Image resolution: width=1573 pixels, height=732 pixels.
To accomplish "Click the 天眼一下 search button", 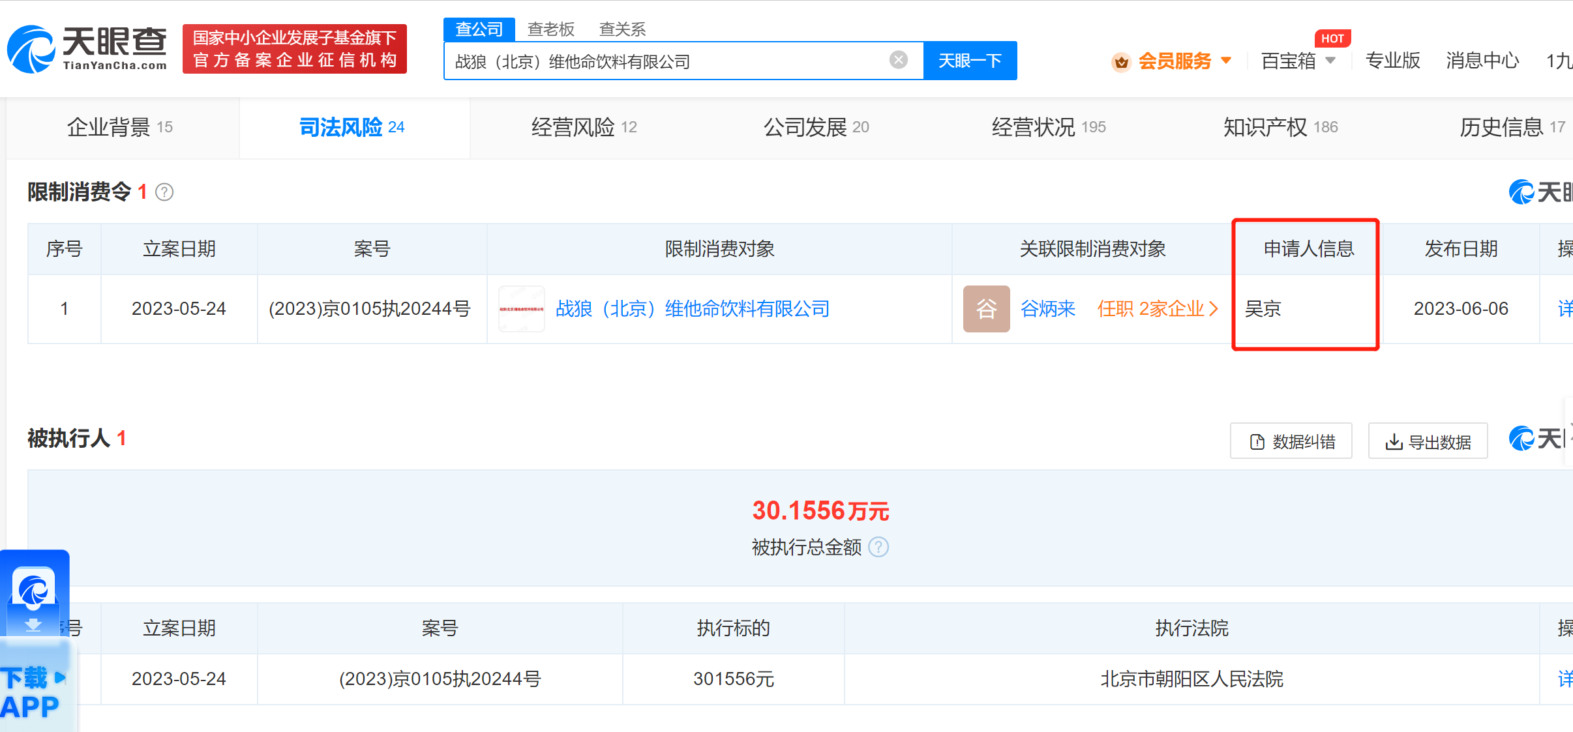I will click(x=970, y=61).
